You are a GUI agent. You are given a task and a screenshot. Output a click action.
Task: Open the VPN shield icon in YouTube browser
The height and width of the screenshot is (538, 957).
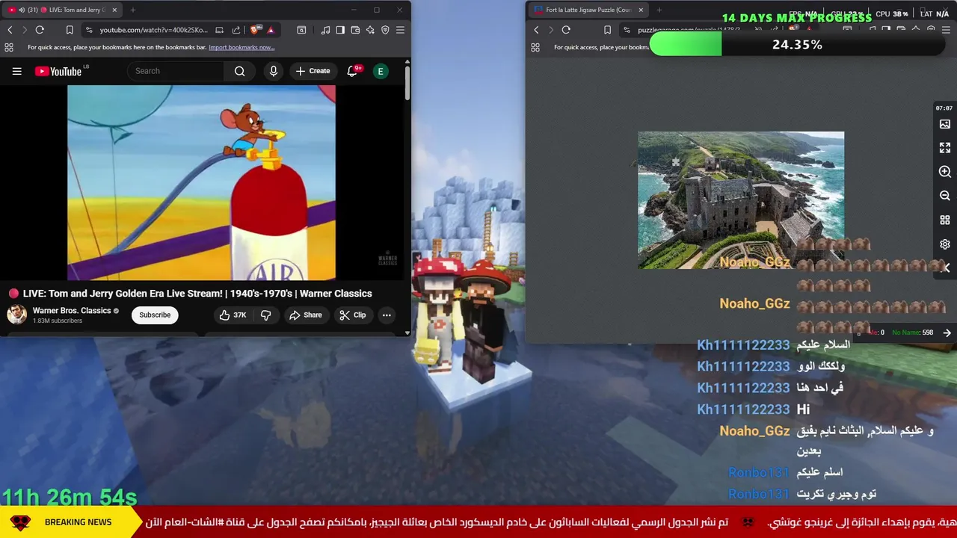[385, 30]
